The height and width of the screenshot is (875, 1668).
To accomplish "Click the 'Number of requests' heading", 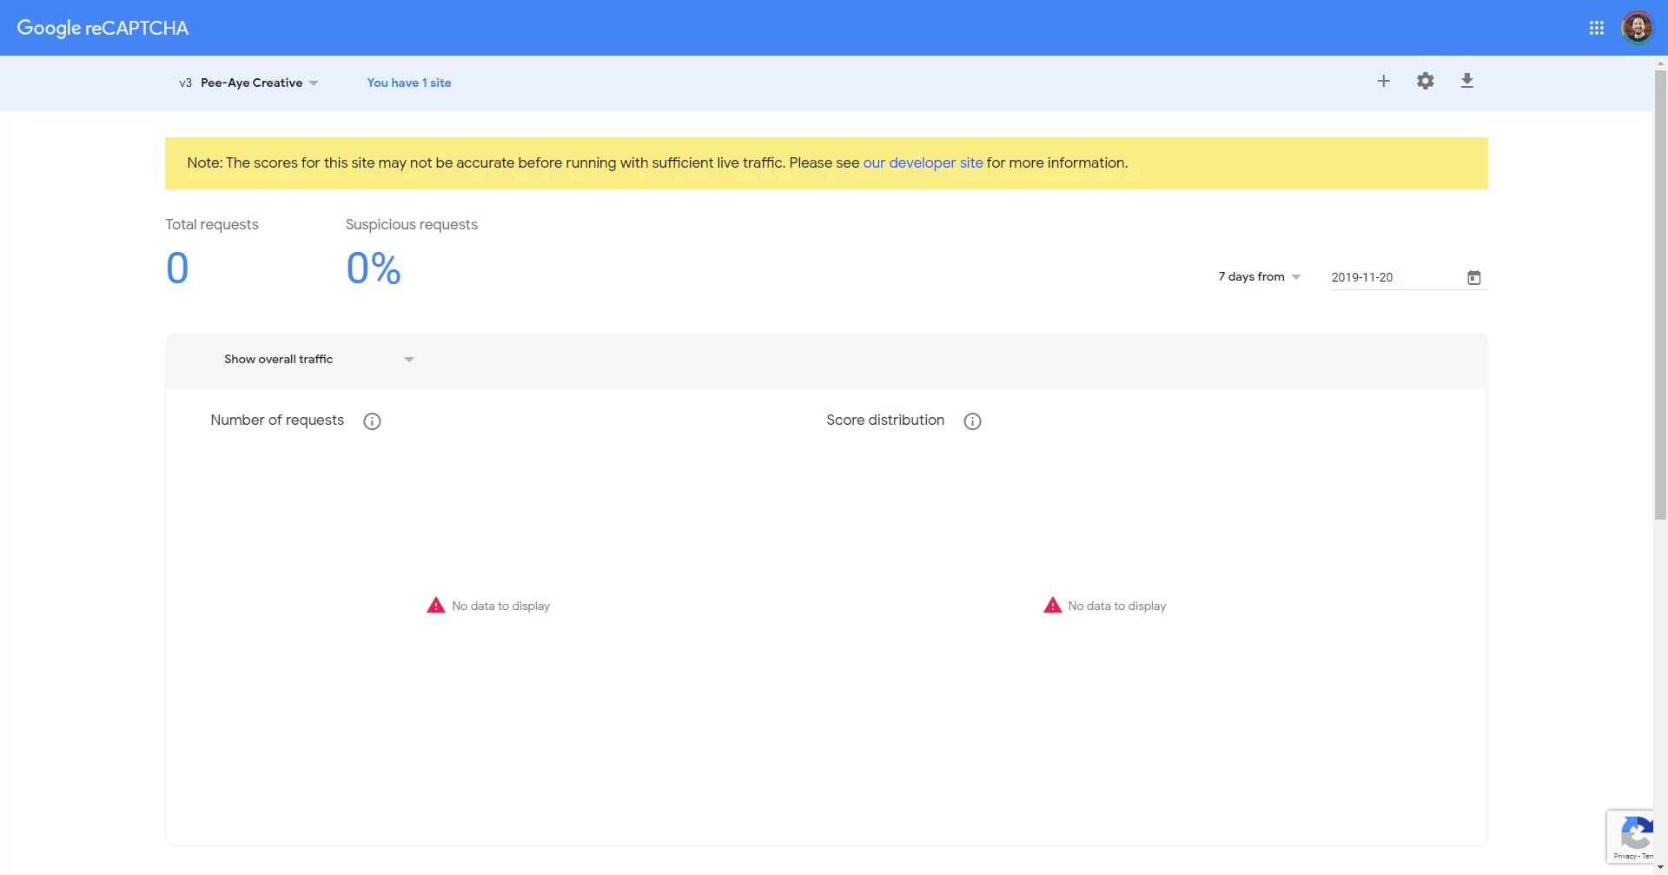I will pos(277,420).
